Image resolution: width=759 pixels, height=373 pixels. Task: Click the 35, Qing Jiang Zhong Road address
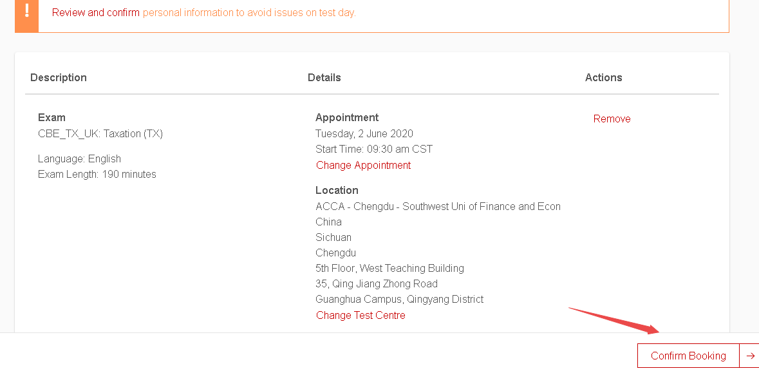377,283
